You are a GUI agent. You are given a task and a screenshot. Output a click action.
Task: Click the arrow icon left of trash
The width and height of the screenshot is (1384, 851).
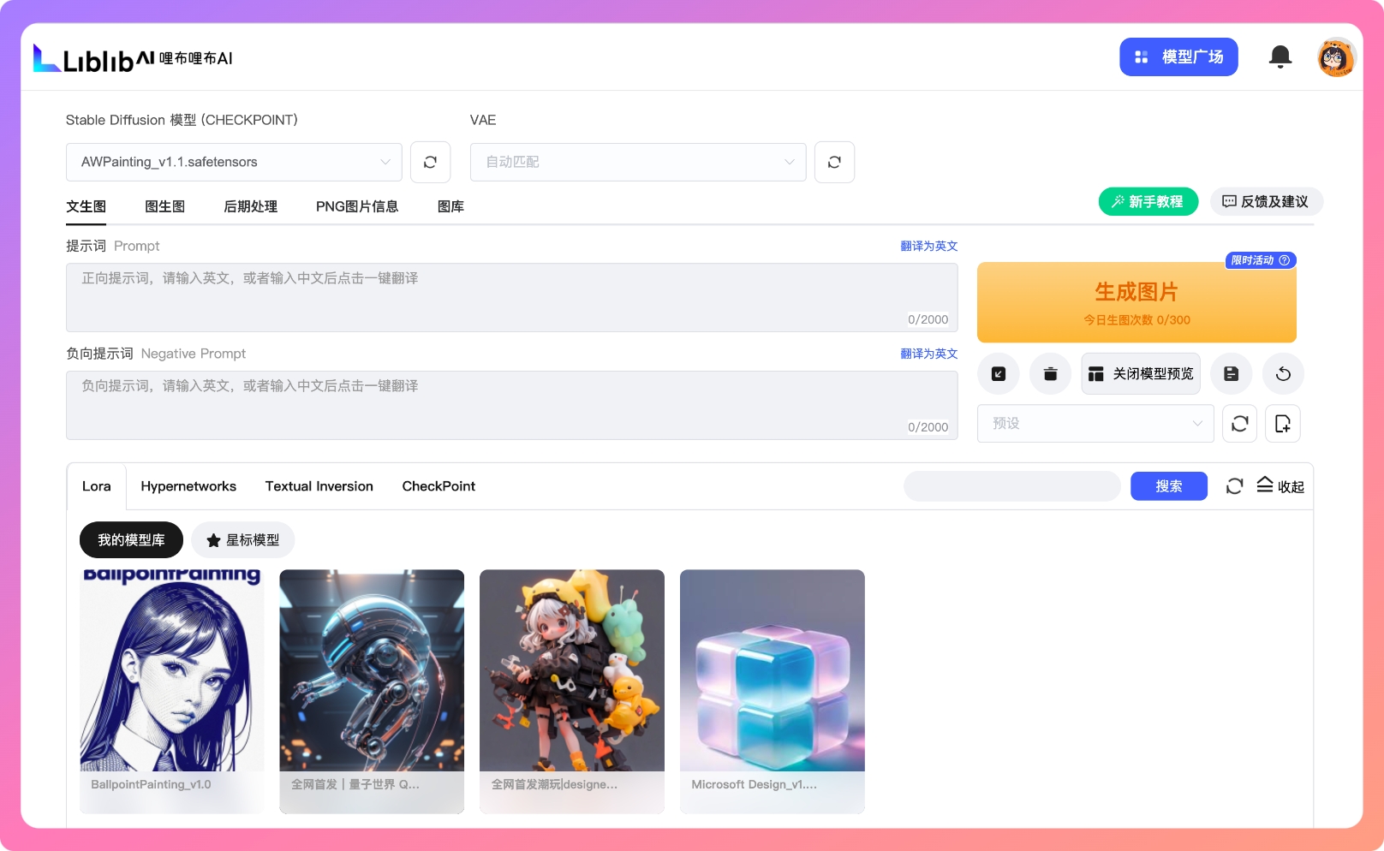coord(999,373)
